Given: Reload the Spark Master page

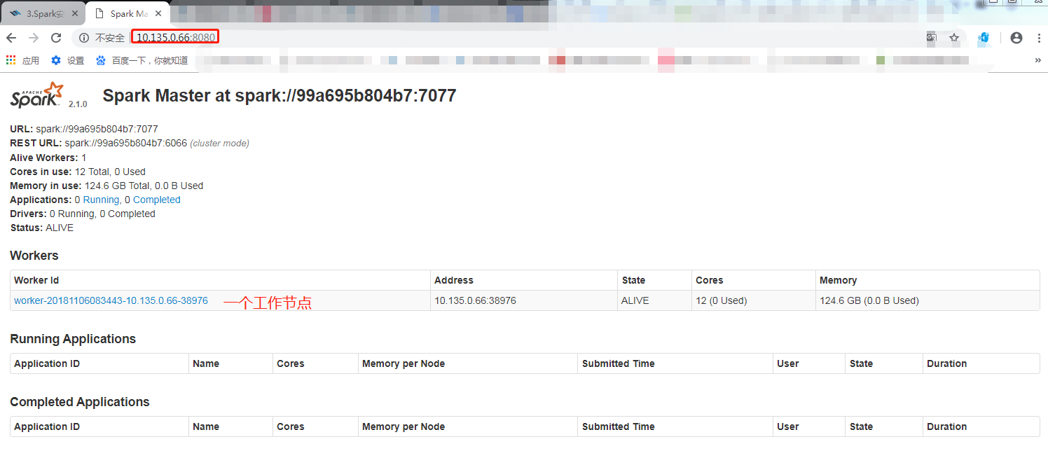Looking at the screenshot, I should coord(56,38).
